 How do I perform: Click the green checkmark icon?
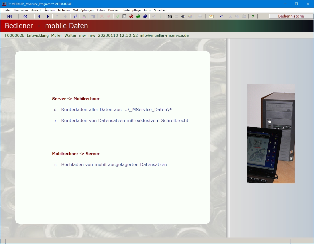[118, 16]
